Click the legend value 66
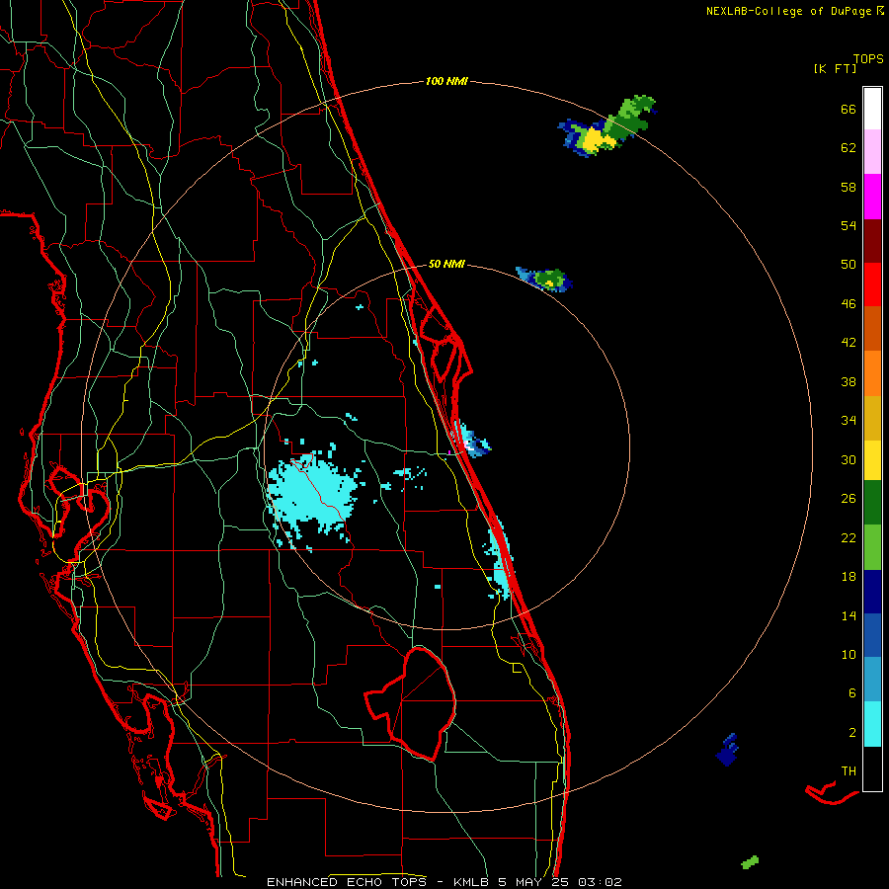The height and width of the screenshot is (889, 889). (849, 109)
